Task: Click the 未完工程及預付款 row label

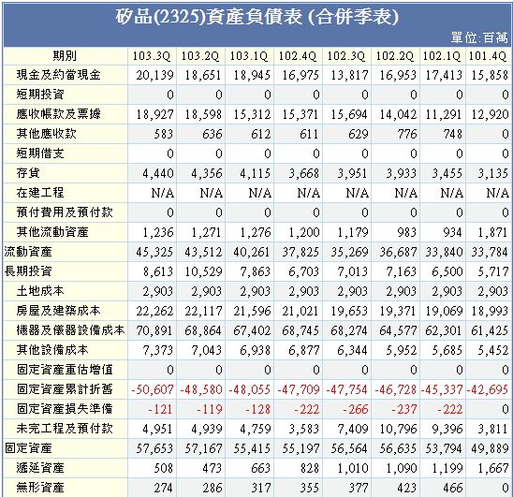Action: (x=65, y=429)
